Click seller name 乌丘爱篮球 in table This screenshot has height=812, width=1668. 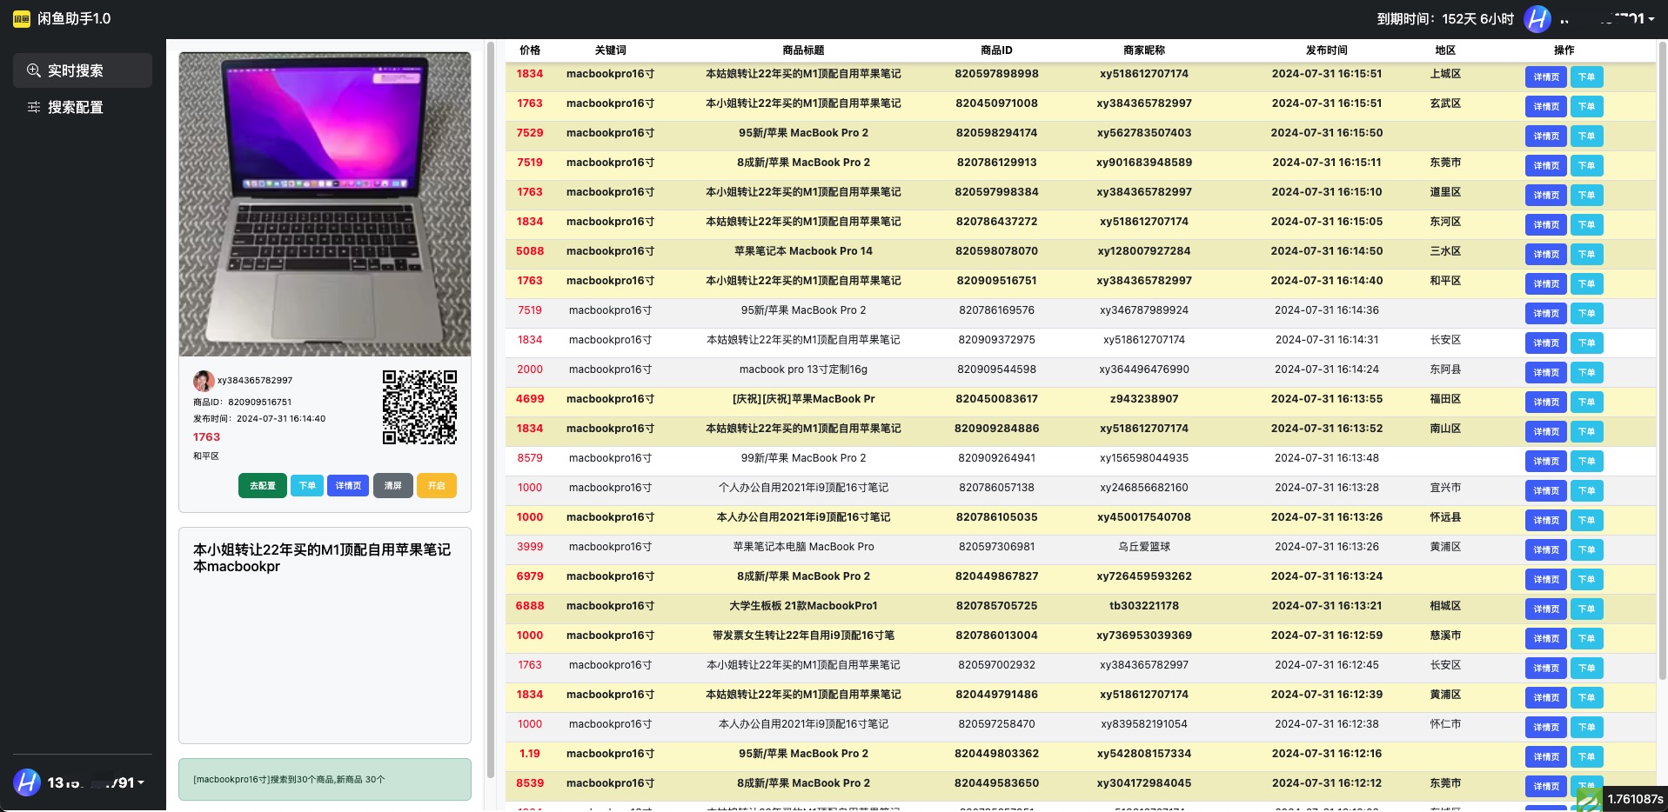[1144, 547]
